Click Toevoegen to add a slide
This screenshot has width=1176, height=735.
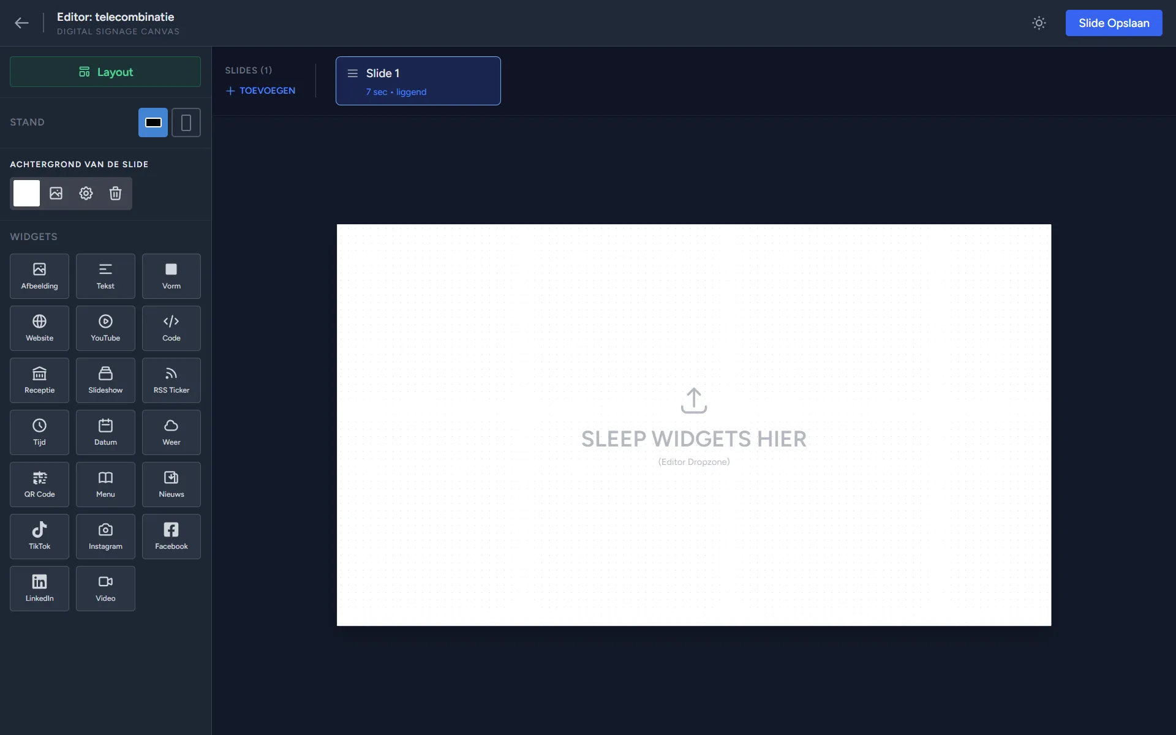(x=261, y=91)
